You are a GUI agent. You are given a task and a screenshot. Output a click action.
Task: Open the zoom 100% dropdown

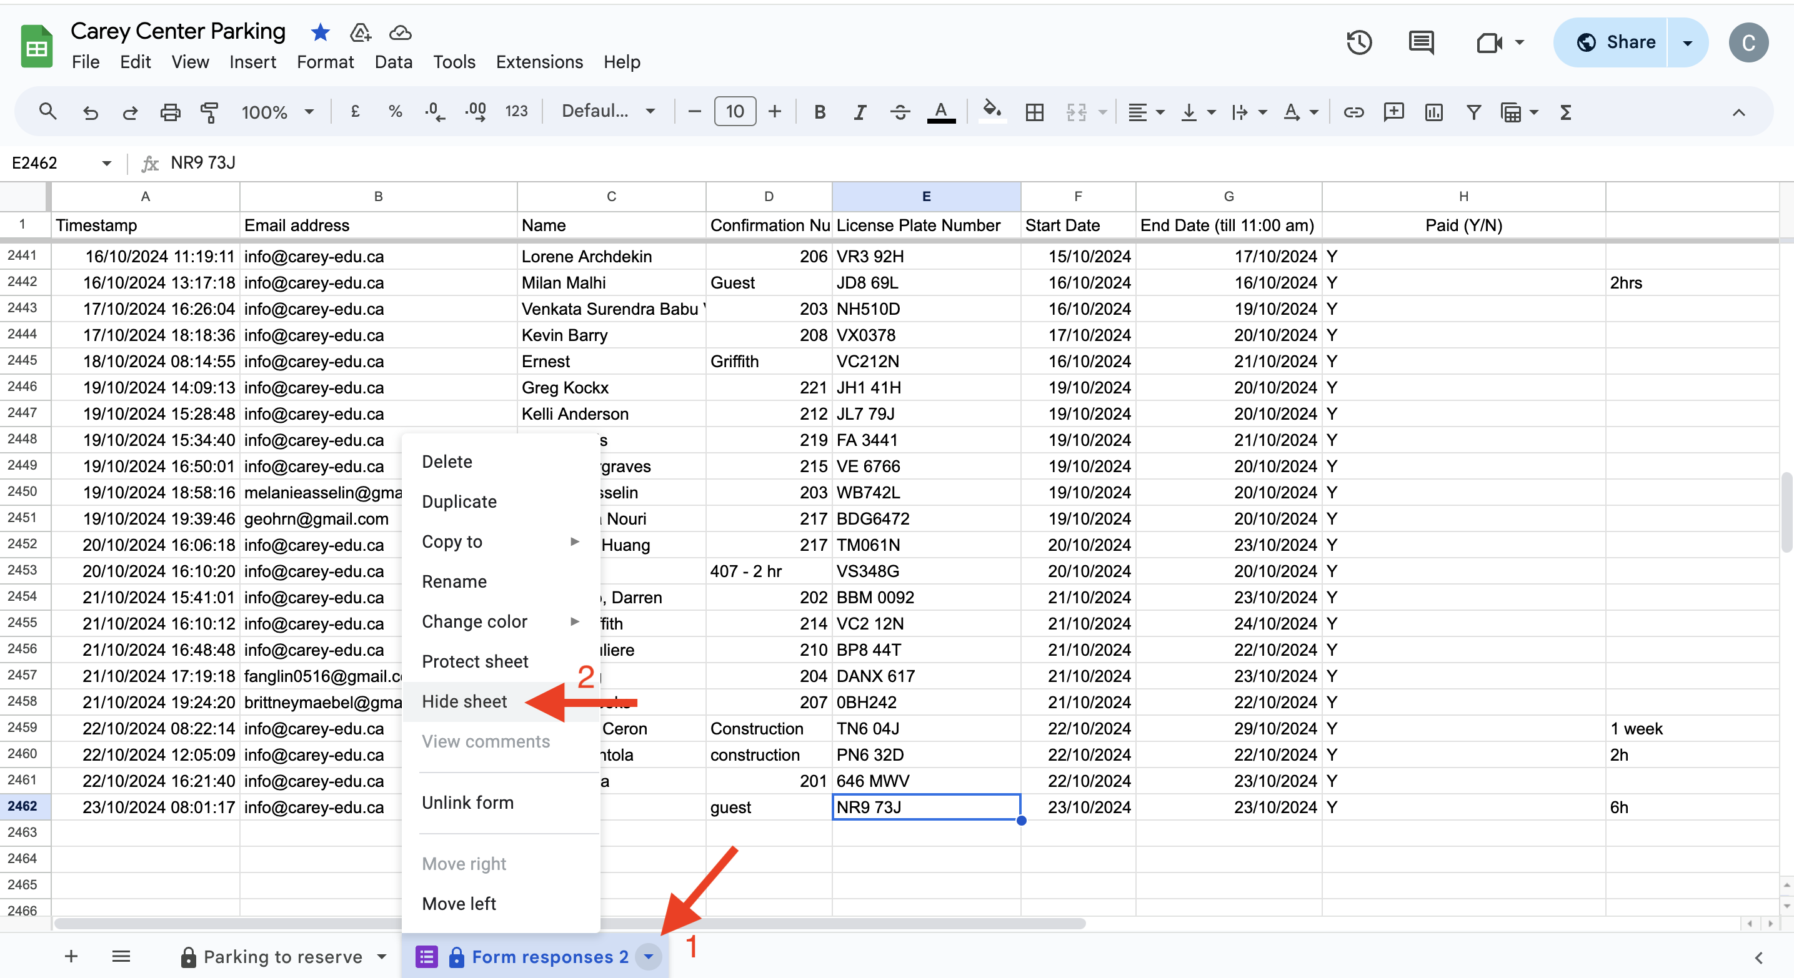[x=277, y=111]
